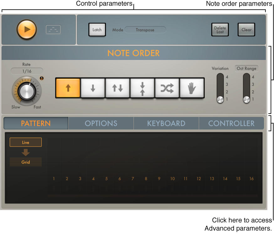
Task: Open the Keyboard tab
Action: tap(166, 123)
